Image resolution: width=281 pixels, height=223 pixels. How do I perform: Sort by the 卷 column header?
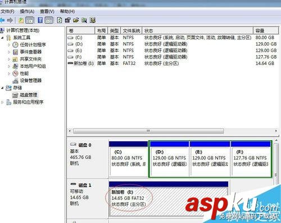click(81, 30)
